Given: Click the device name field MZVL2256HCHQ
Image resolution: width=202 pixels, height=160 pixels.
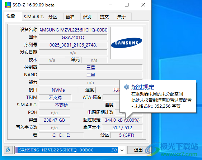Looking at the screenshot, I should point(73,30).
